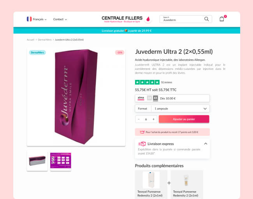Decrease quantity with the minus button

[x=139, y=119]
